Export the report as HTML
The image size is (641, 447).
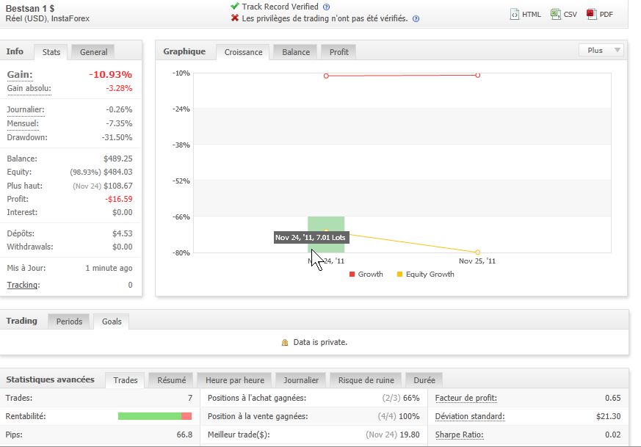pyautogui.click(x=526, y=14)
